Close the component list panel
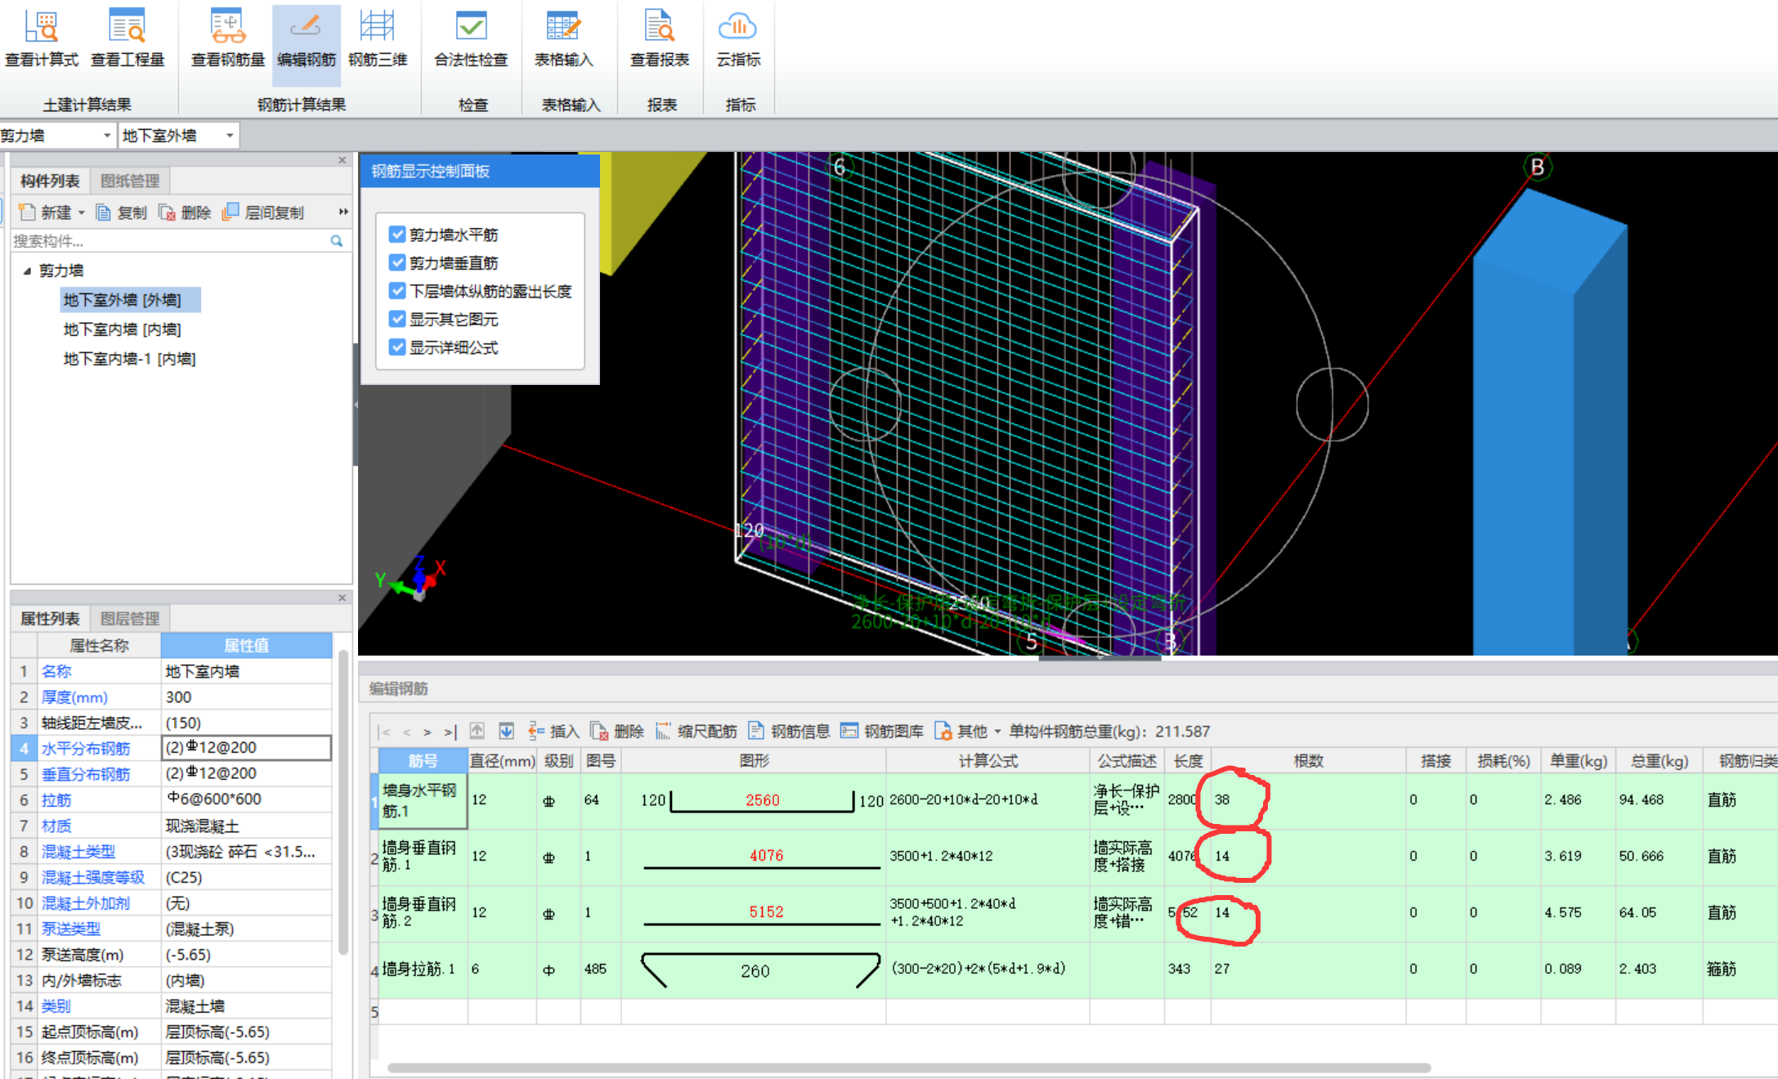1778x1079 pixels. click(343, 160)
